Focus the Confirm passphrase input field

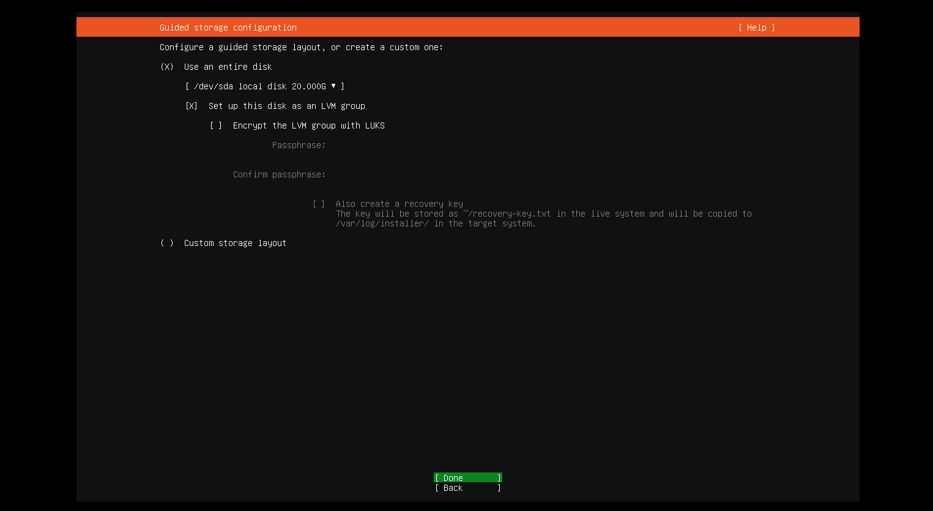click(428, 174)
